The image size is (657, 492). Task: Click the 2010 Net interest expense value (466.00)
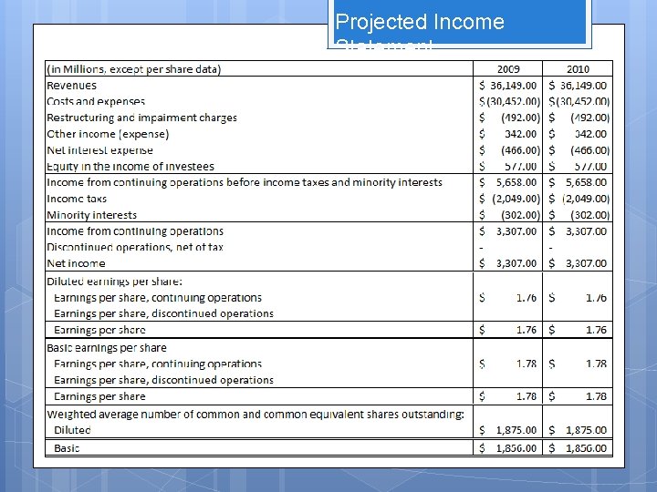(x=589, y=150)
